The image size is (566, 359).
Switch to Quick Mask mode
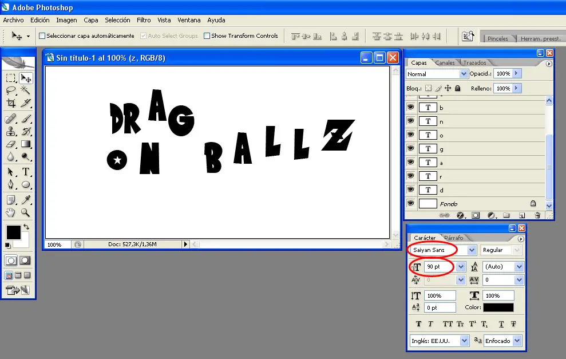click(25, 261)
